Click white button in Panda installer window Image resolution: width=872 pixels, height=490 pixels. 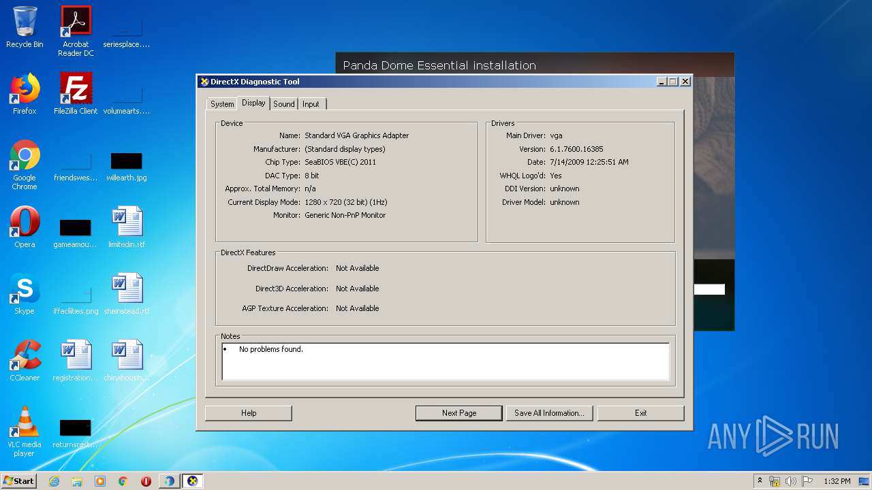[x=709, y=289]
